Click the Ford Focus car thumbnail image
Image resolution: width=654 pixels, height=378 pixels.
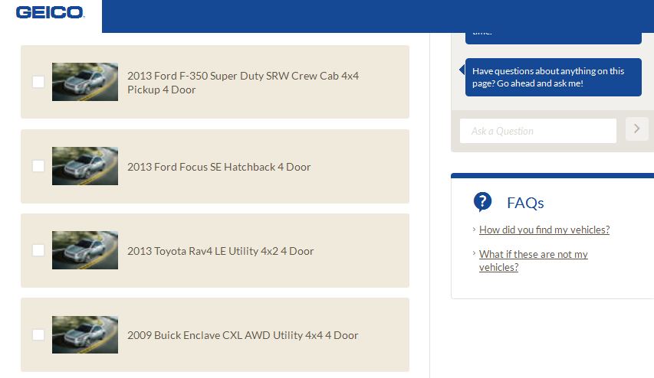(x=85, y=166)
